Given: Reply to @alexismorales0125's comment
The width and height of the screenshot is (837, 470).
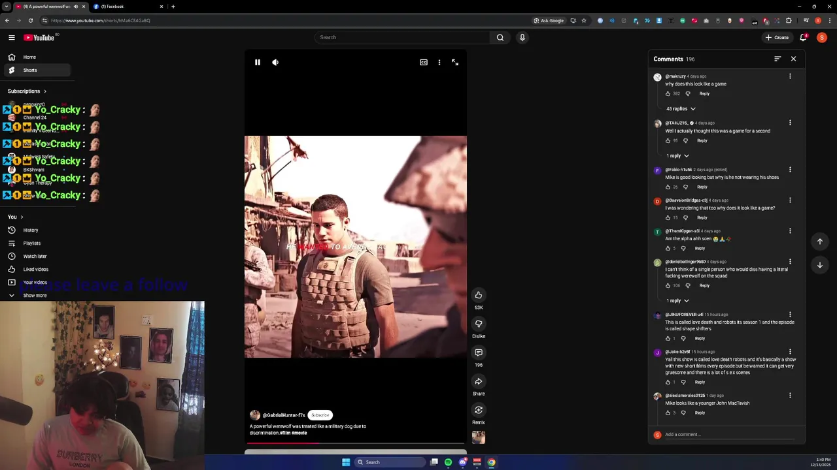Looking at the screenshot, I should pyautogui.click(x=700, y=413).
